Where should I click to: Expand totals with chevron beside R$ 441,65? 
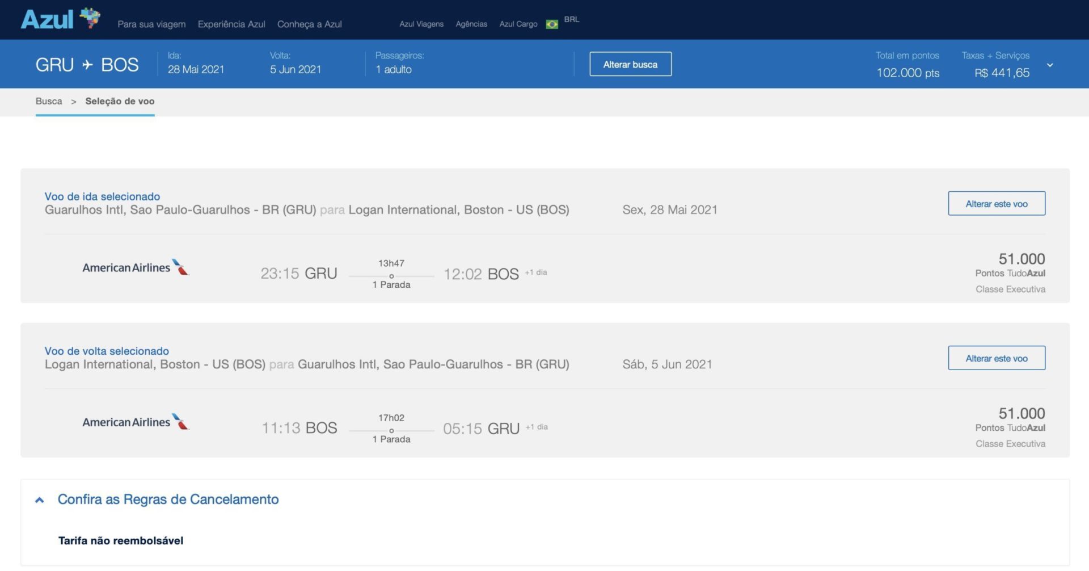click(1050, 65)
